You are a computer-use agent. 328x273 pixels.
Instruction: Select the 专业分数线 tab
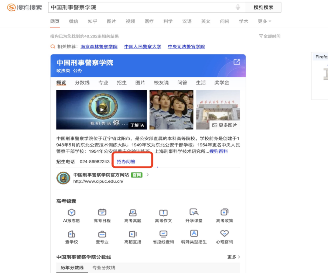(104, 268)
